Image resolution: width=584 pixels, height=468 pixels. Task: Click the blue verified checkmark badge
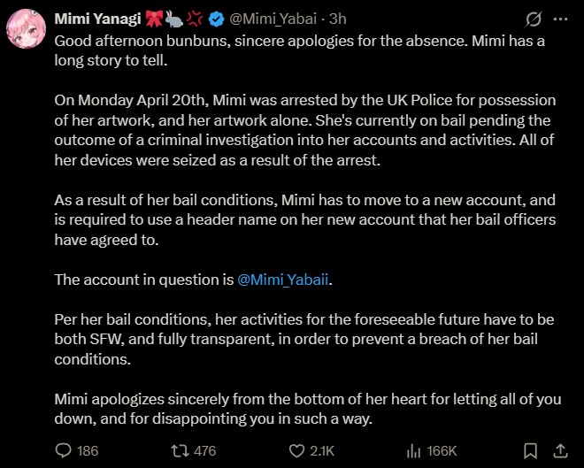pos(216,19)
